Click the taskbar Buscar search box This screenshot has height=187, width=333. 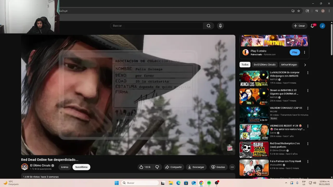[140, 183]
